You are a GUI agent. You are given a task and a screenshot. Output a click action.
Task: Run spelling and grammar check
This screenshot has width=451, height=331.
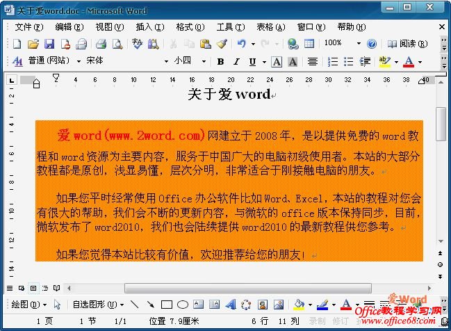137,44
